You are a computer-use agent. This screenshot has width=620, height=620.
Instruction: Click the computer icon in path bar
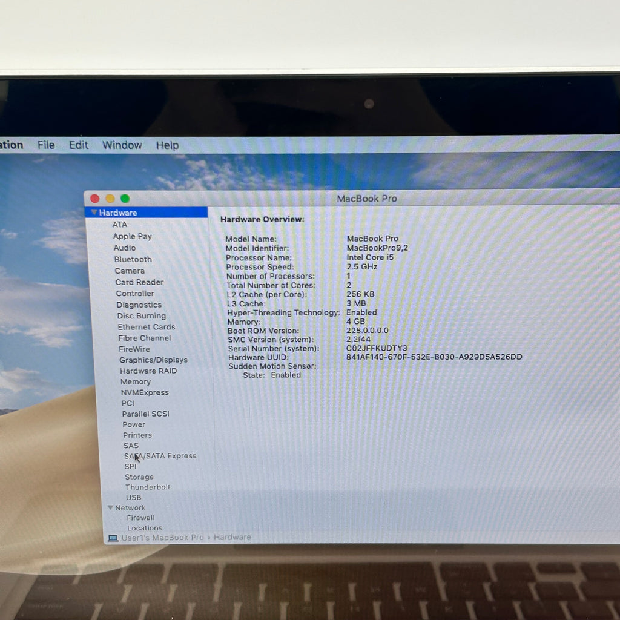coord(113,538)
